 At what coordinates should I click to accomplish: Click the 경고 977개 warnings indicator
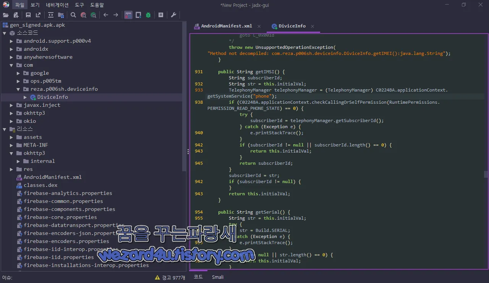pyautogui.click(x=170, y=278)
